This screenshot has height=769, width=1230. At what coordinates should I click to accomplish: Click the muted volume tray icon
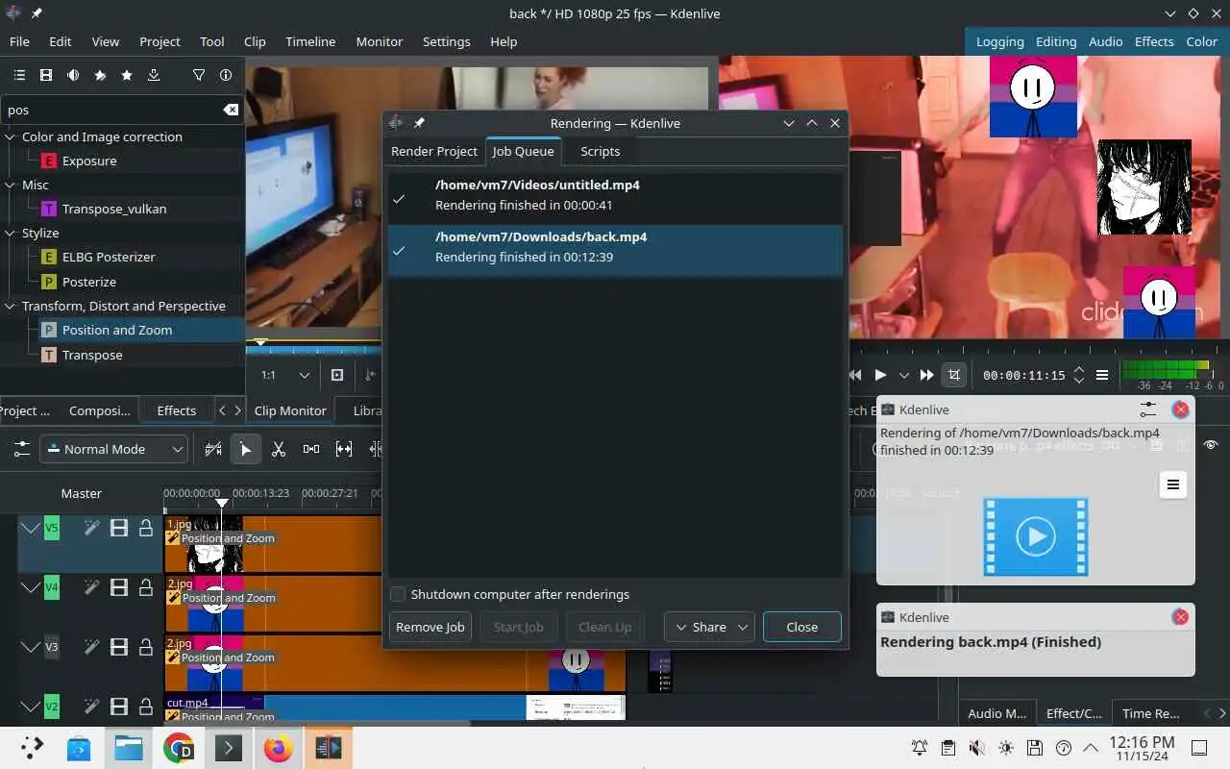coord(977,748)
